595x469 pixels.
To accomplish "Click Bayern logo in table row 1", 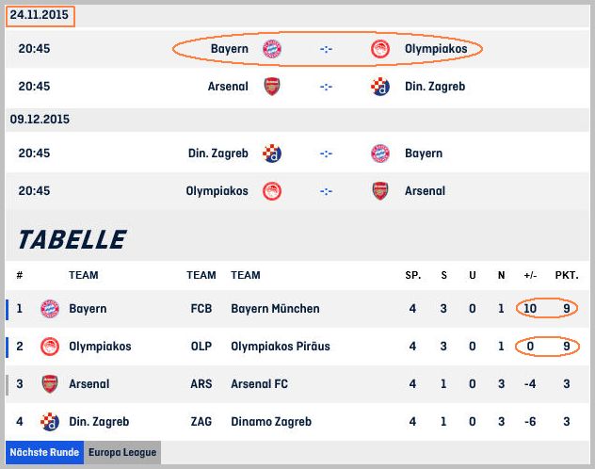I will [50, 309].
